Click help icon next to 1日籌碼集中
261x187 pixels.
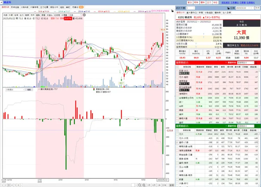[x=204, y=34]
